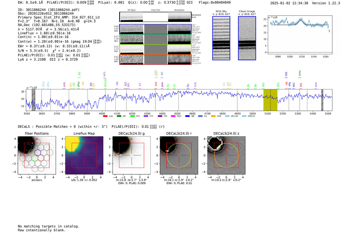Click the CIII legend swatch
The width and height of the screenshot is (358, 244).
click(x=160, y=116)
